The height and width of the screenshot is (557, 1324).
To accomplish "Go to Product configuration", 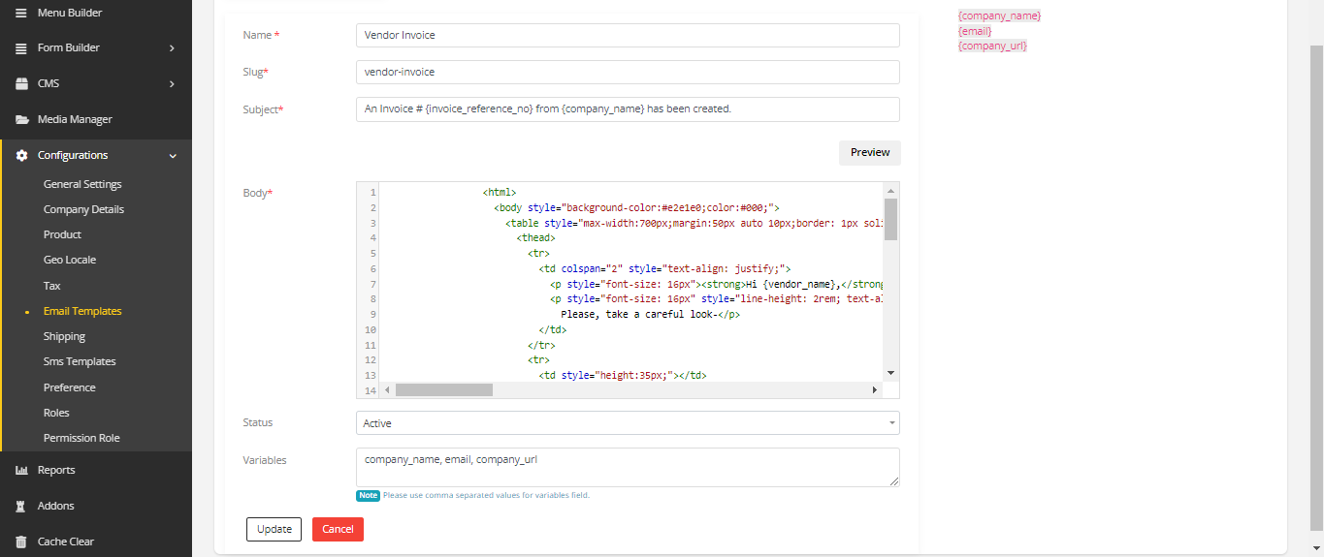I will click(62, 234).
